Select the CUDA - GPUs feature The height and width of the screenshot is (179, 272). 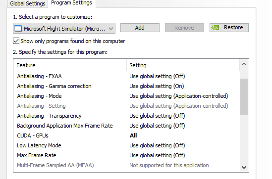33,135
